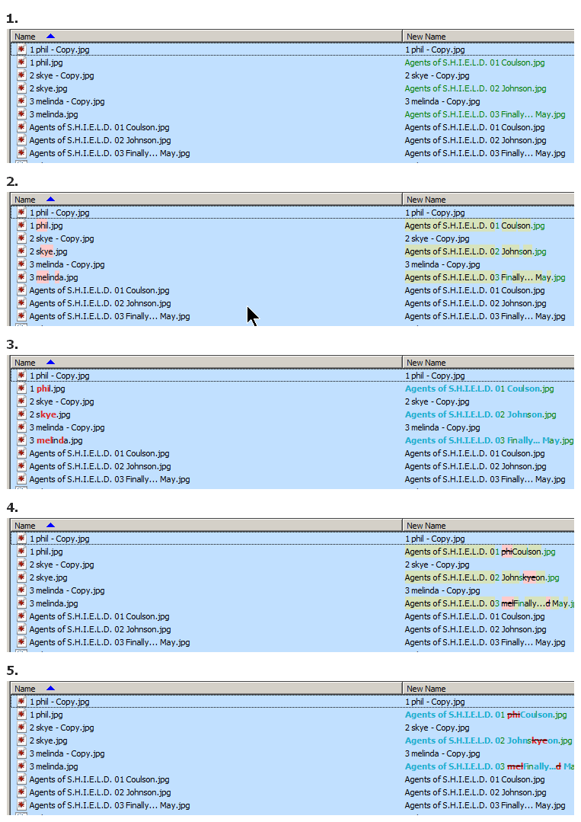
Task: Click the file icon of '1 phil - Copy.jpg' in panel 5
Action: (x=21, y=702)
